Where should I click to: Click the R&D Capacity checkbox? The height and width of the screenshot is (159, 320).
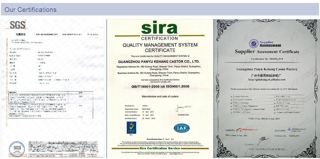(275, 106)
